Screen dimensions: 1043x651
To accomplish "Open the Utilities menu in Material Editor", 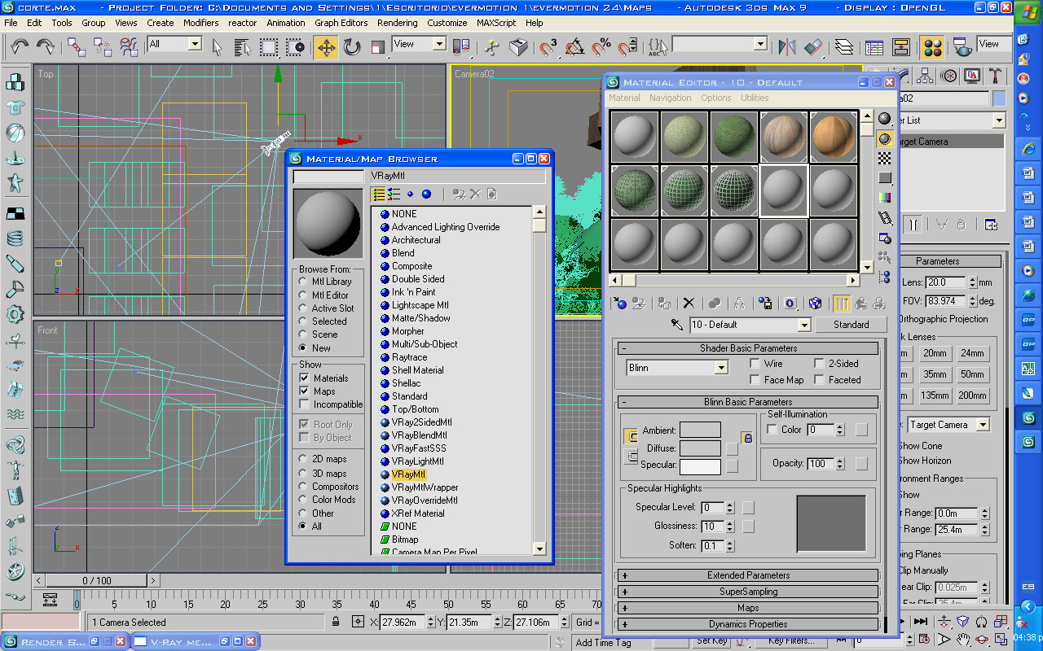I will 754,98.
